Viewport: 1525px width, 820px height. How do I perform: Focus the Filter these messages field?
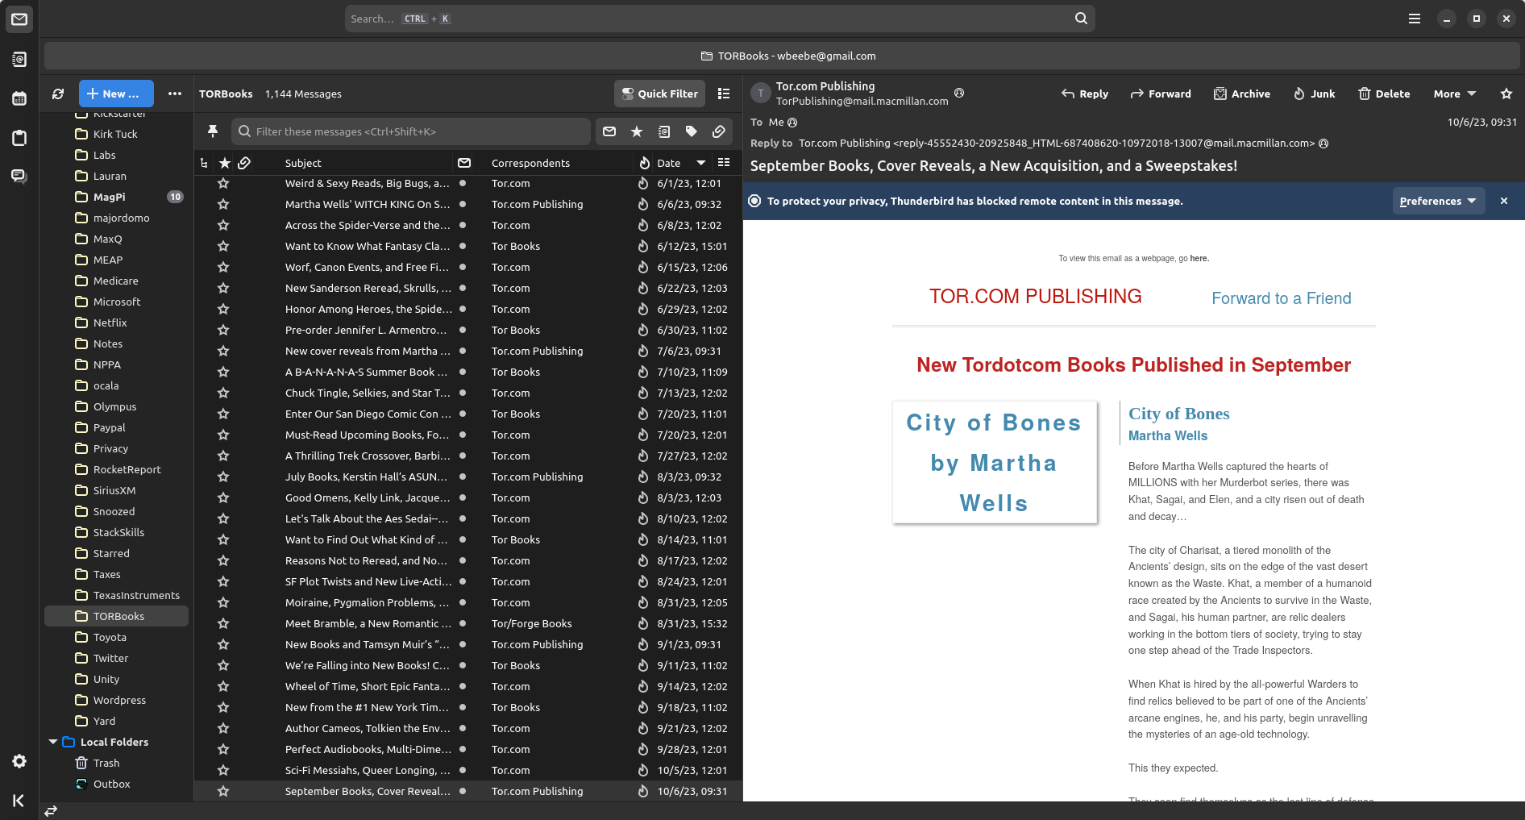click(411, 131)
